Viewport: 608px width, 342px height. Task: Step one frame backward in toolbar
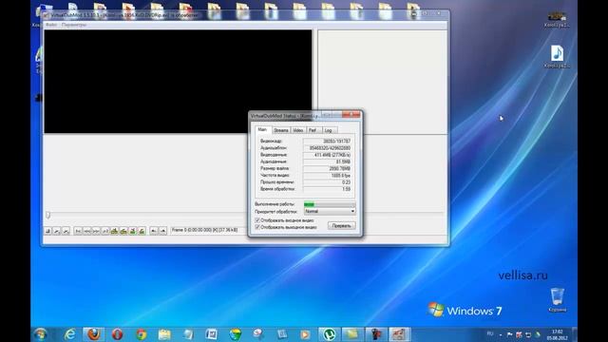point(86,231)
